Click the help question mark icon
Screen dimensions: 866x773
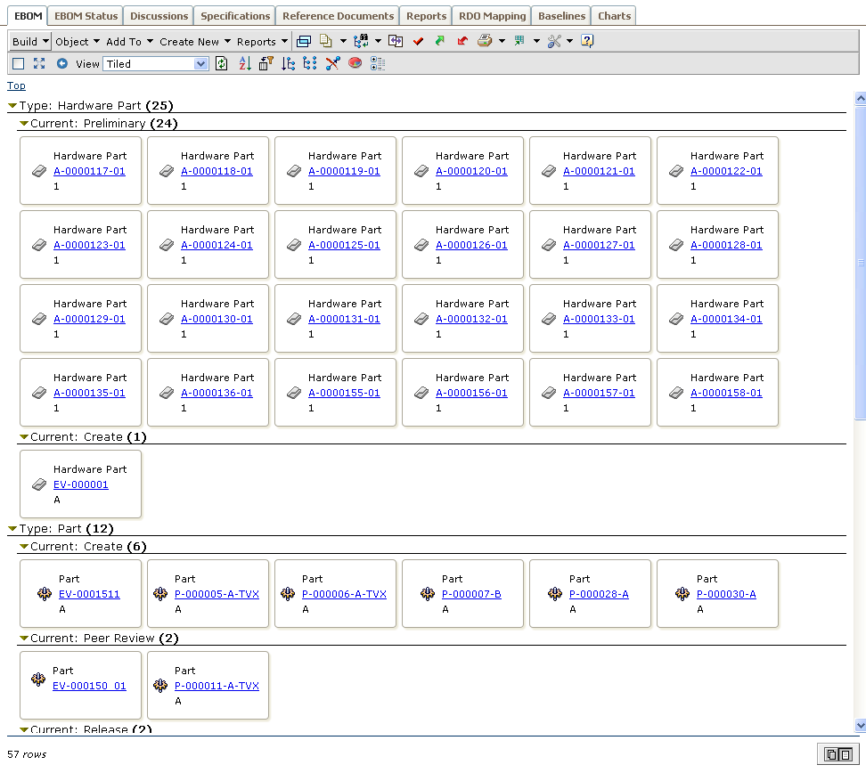tap(587, 41)
